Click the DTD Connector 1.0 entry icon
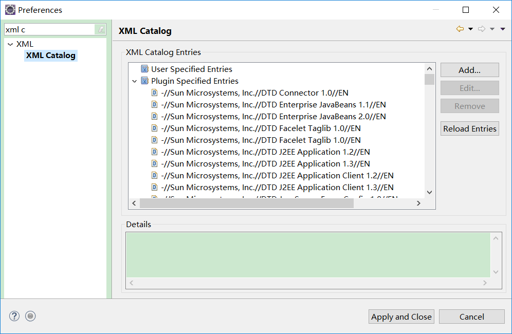The height and width of the screenshot is (334, 512). pos(154,92)
